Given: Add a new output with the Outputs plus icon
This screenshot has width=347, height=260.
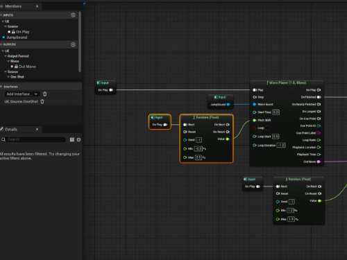Looking at the screenshot, I should [73, 44].
